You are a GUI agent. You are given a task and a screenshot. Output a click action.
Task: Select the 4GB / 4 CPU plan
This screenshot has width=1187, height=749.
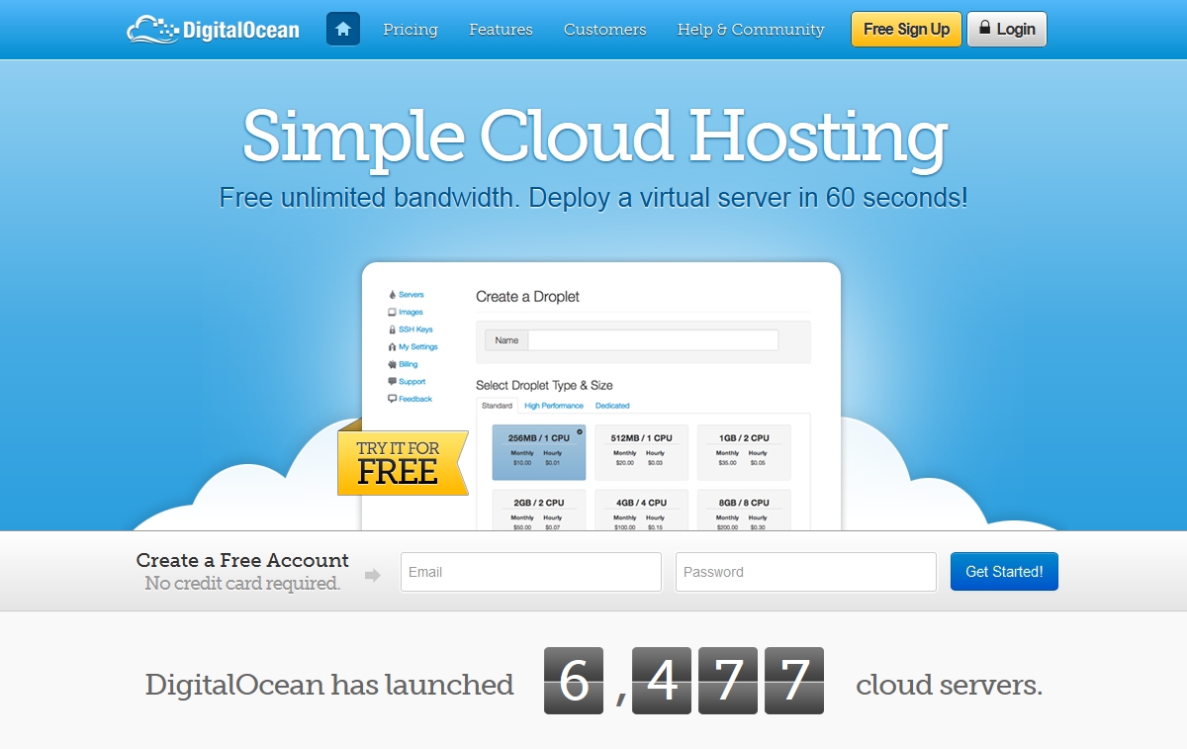click(641, 510)
